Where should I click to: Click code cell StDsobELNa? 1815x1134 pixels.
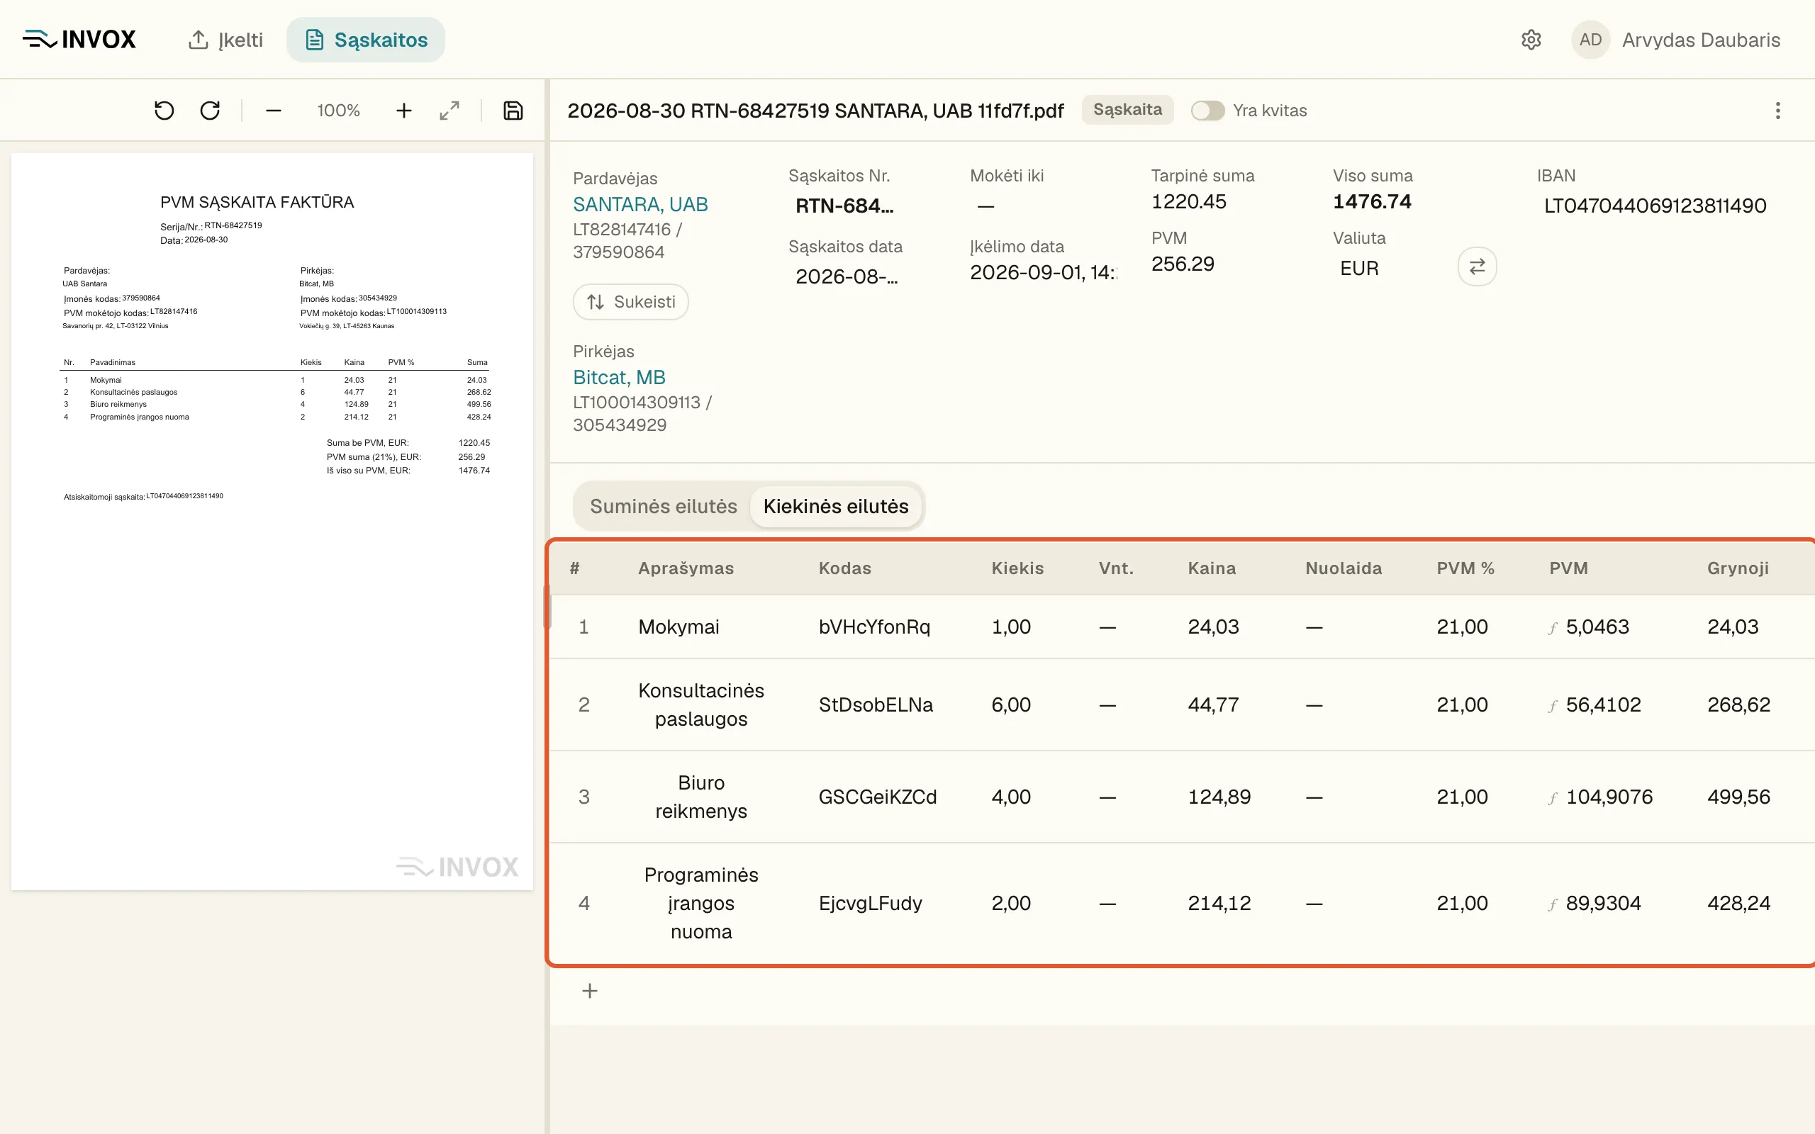pos(876,705)
